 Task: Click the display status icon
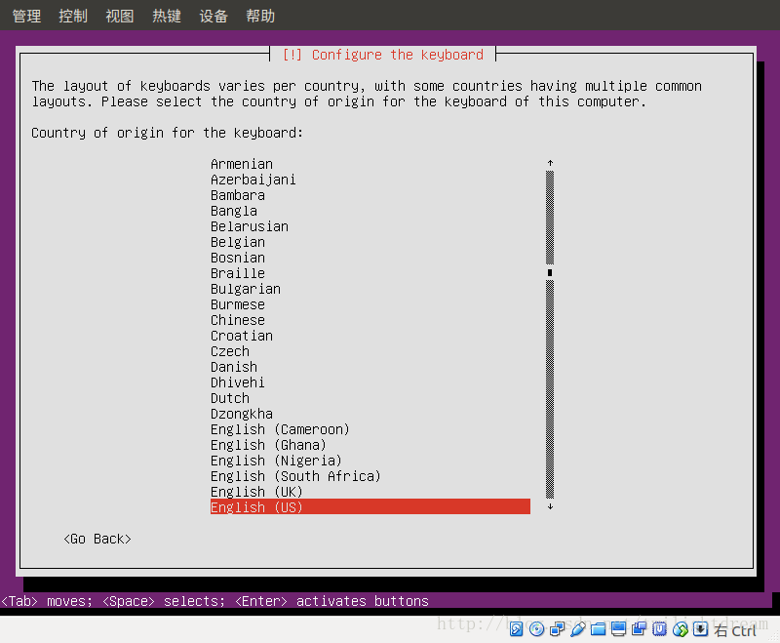618,628
